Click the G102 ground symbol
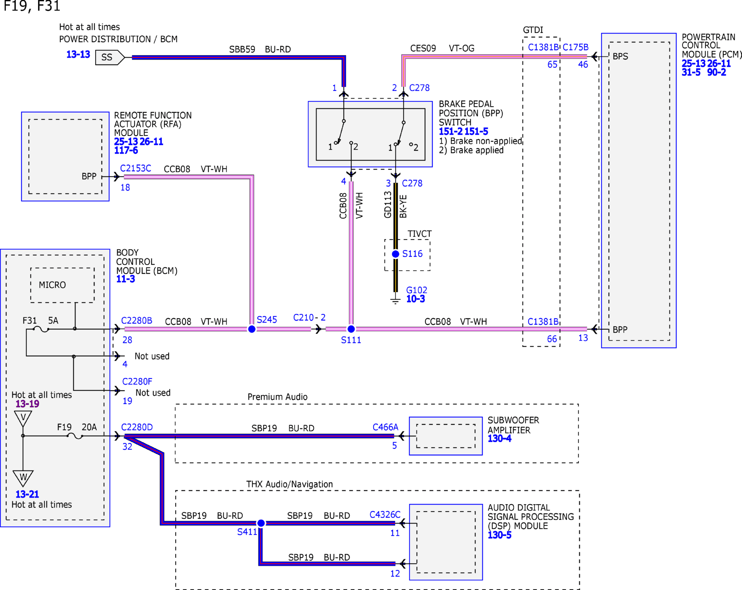The image size is (742, 590). (x=395, y=301)
